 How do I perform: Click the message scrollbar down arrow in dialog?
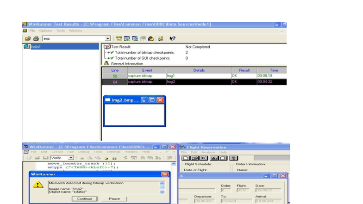coord(162,192)
